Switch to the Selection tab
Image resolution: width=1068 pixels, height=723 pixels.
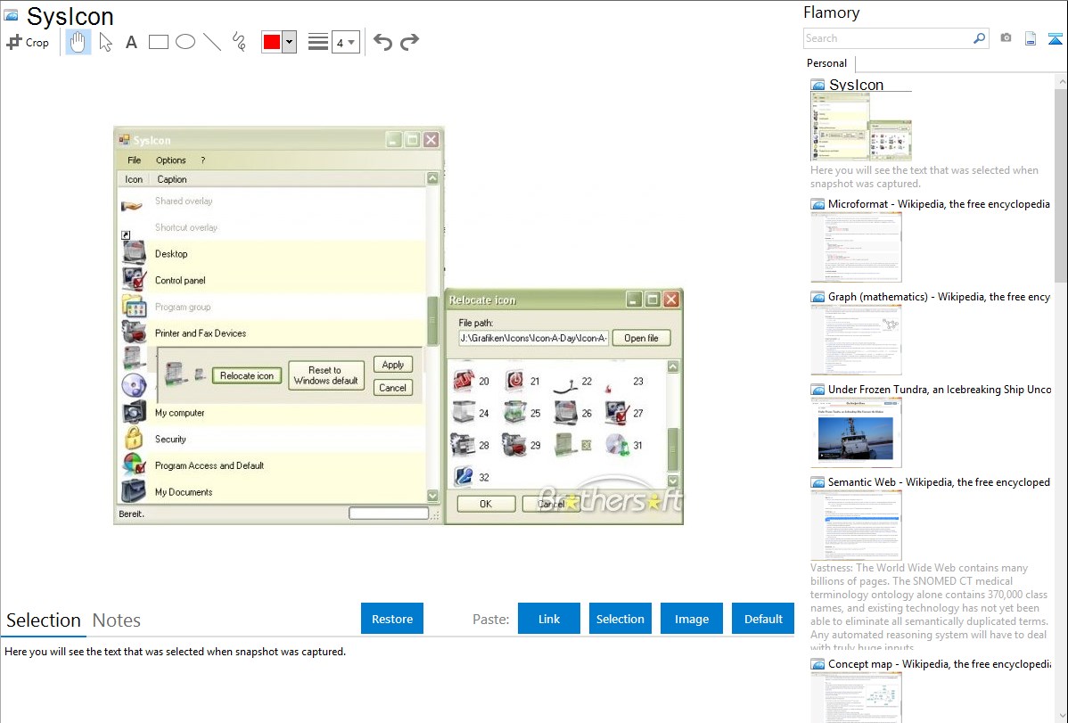[x=44, y=620]
